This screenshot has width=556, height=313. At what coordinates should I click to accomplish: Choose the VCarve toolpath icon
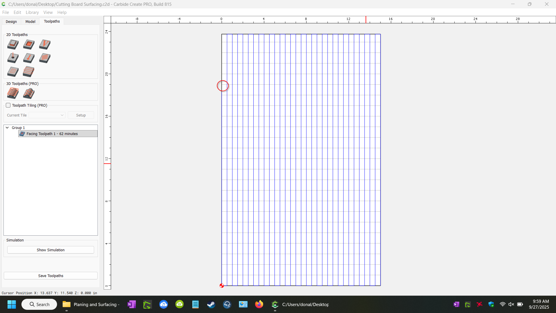pyautogui.click(x=45, y=44)
